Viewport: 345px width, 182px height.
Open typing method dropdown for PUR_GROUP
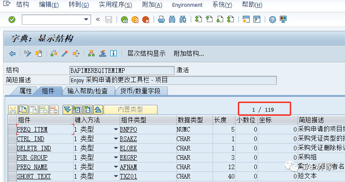point(116,158)
